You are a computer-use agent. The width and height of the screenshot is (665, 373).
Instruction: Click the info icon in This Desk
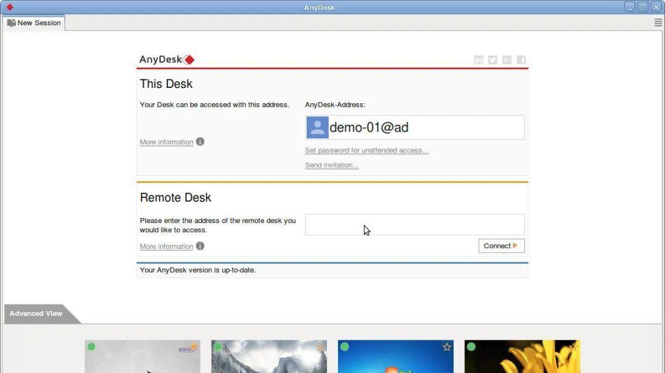[200, 142]
